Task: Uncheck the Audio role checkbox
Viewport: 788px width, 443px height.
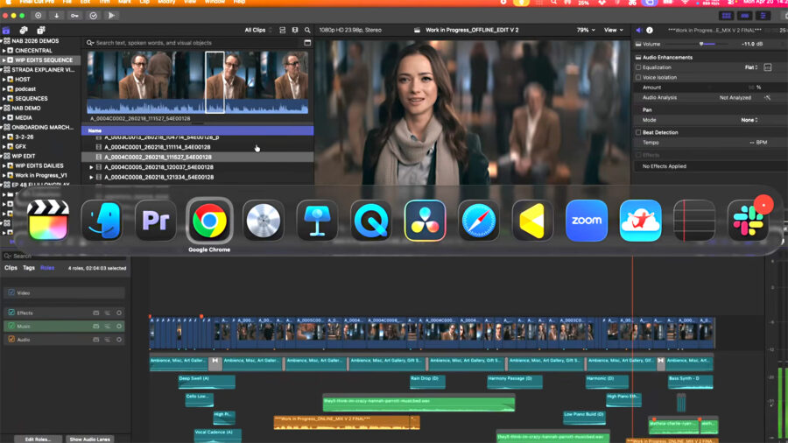Action: coord(11,340)
